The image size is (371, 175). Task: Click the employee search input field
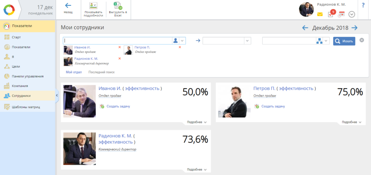click(x=117, y=40)
